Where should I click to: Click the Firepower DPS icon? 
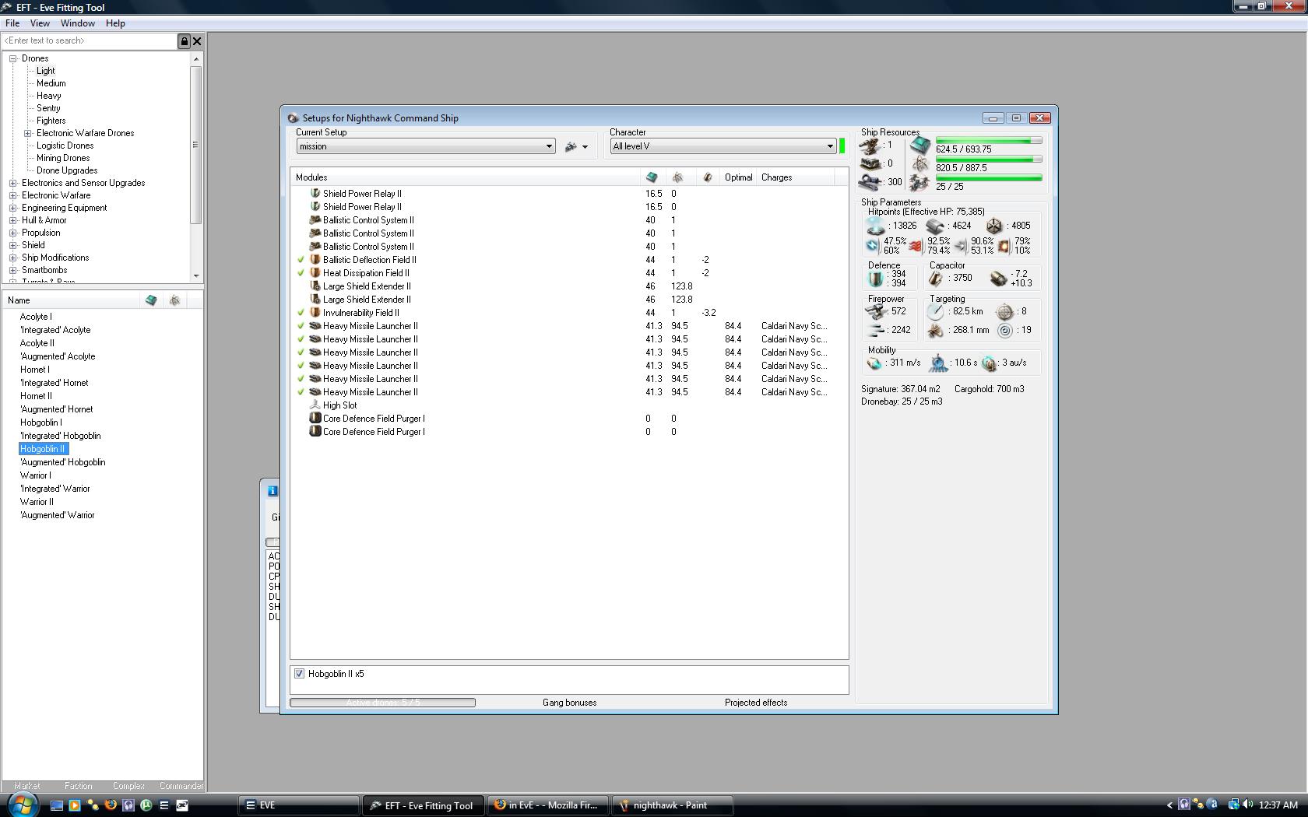pos(876,311)
